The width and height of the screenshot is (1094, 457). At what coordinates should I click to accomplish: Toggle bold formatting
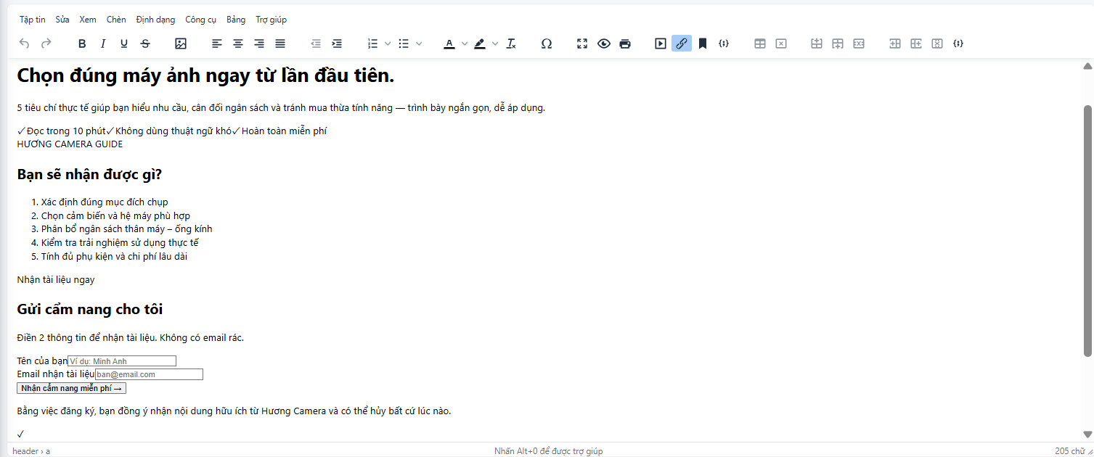point(82,44)
